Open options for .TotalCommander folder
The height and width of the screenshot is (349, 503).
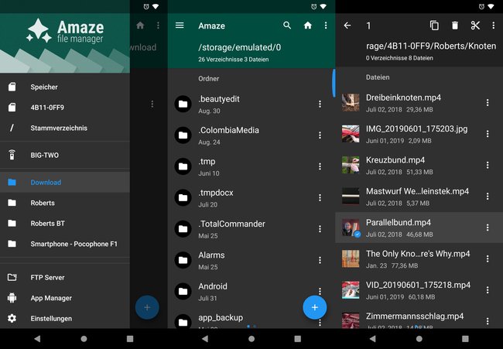(x=320, y=229)
